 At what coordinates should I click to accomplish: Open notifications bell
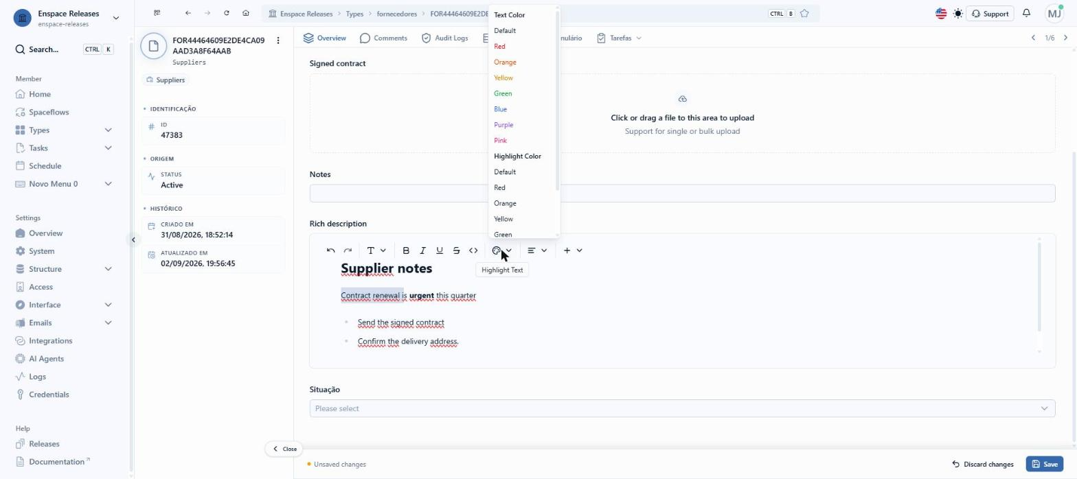pos(1026,13)
